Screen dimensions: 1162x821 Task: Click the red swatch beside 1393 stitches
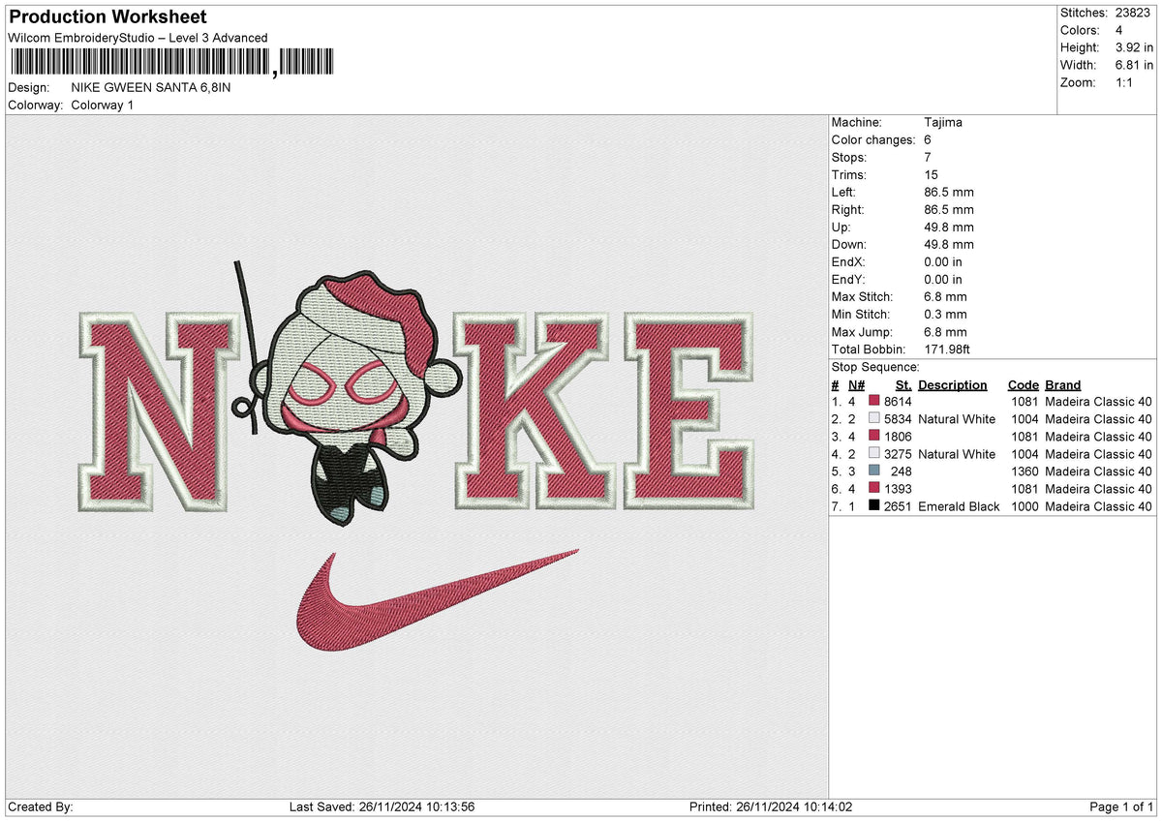[x=874, y=489]
